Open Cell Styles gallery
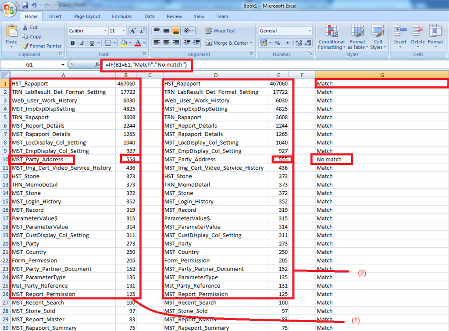This screenshot has height=331, width=449. click(x=378, y=37)
